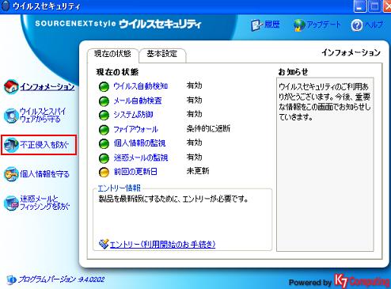Click green status light for 迷惑メールの監視
Screen dimensions: 391x289
pyautogui.click(x=104, y=158)
